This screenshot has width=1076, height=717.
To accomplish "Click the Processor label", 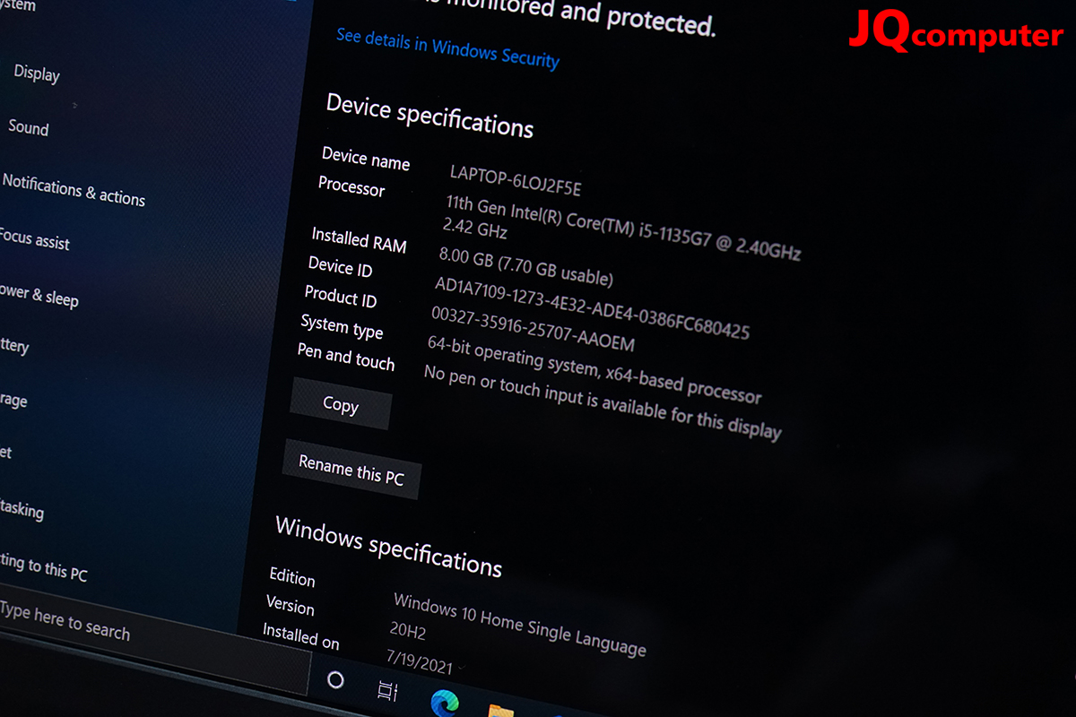I will (x=351, y=186).
